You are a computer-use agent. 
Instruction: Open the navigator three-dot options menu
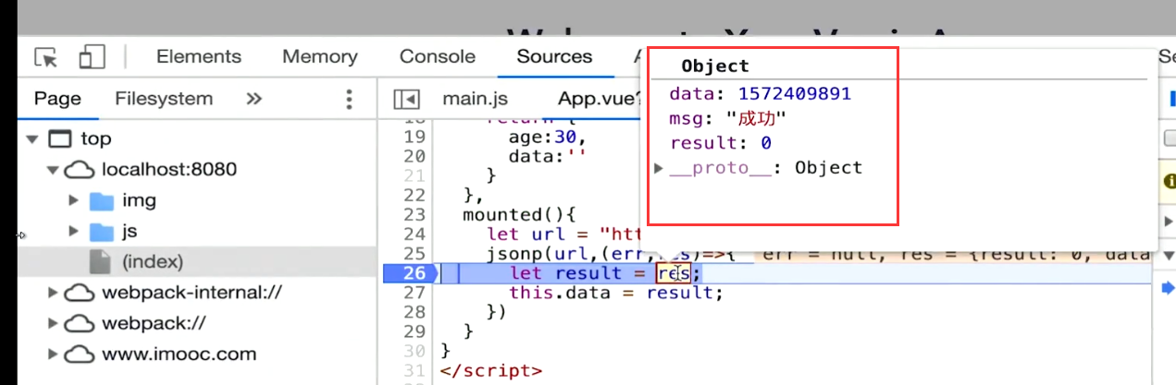(349, 99)
